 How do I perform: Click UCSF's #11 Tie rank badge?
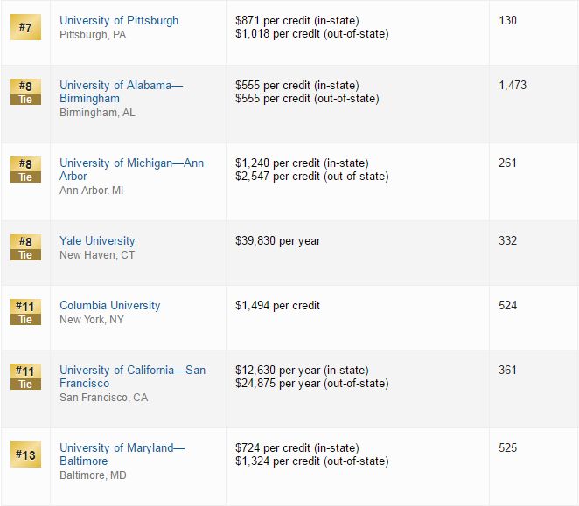click(x=25, y=377)
